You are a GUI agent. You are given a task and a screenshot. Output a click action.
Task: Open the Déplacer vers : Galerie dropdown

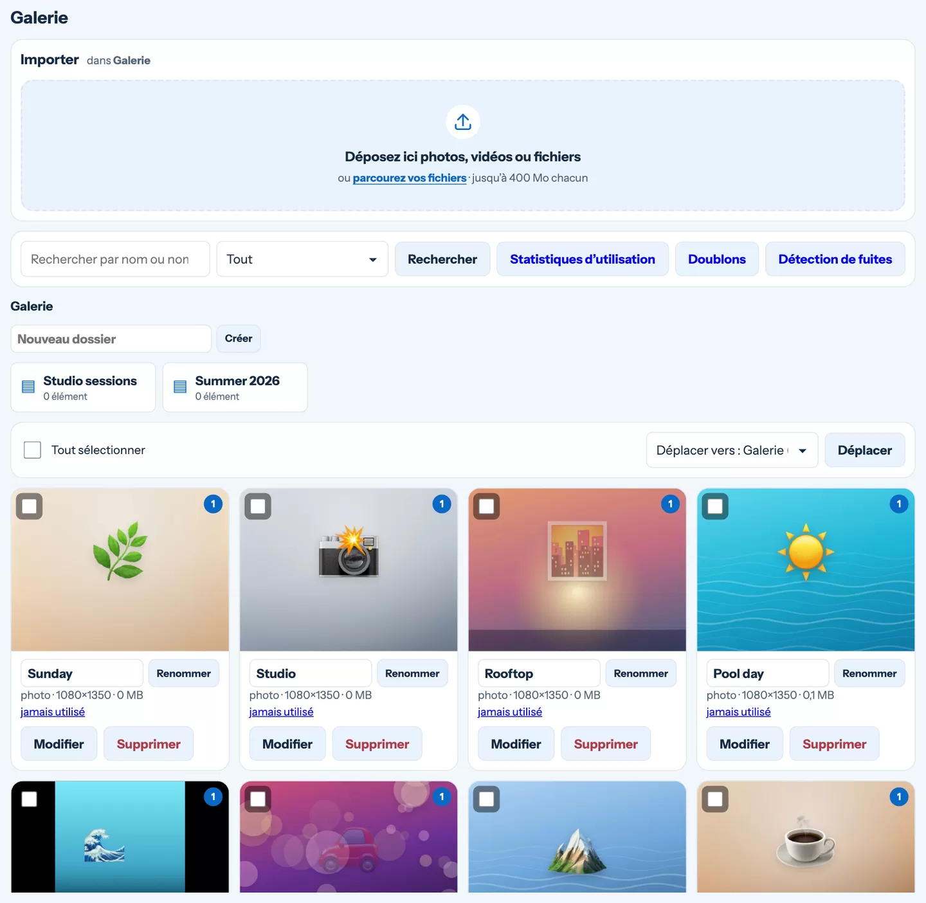click(732, 450)
